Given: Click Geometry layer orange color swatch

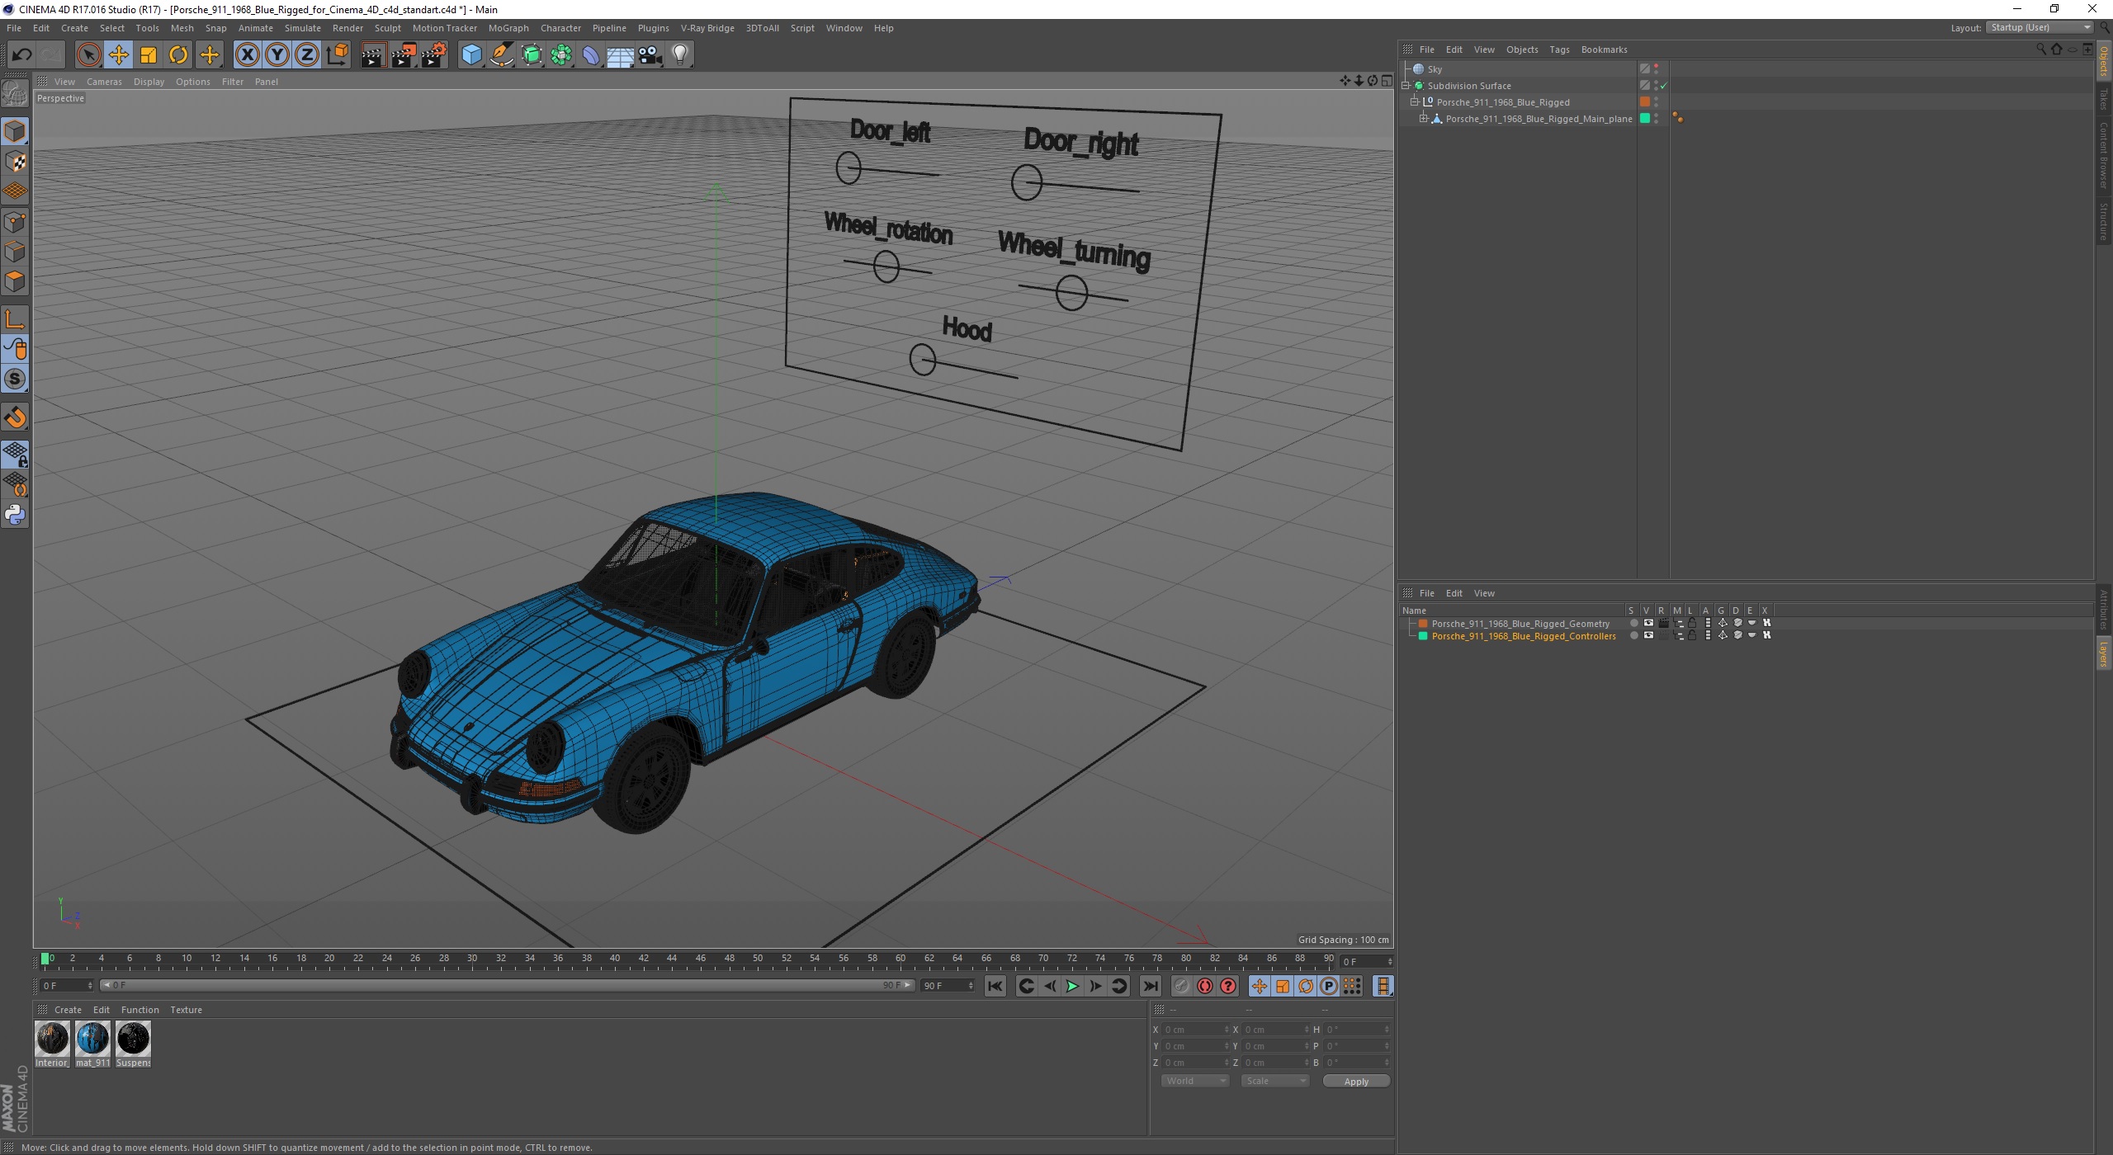Looking at the screenshot, I should [1423, 623].
